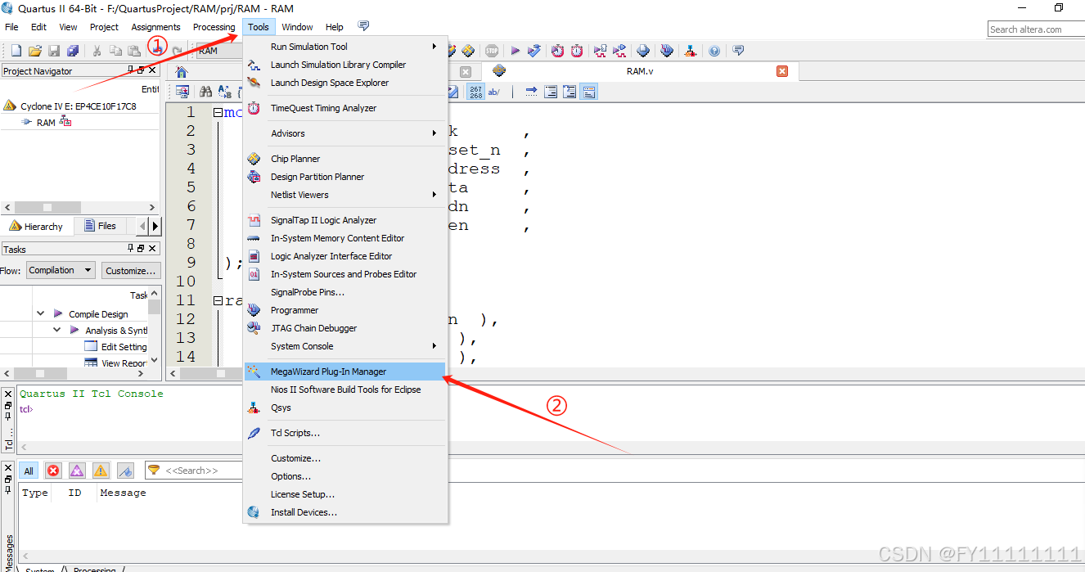Click the New File toolbar icon
The width and height of the screenshot is (1085, 572).
(x=16, y=51)
